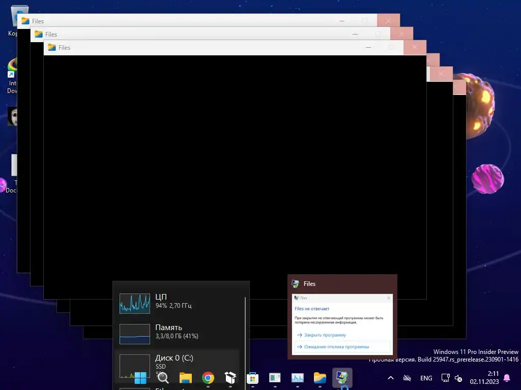Screen dimensions: 521x390
Task: Click Files не отвечает heading text
Action: 312,308
